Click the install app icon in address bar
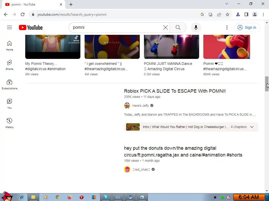This screenshot has width=269, height=201. [210, 15]
